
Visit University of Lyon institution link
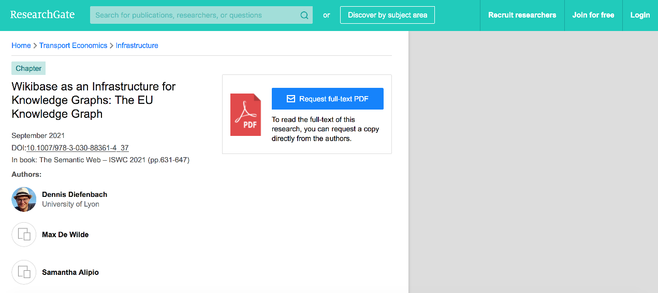pos(70,204)
